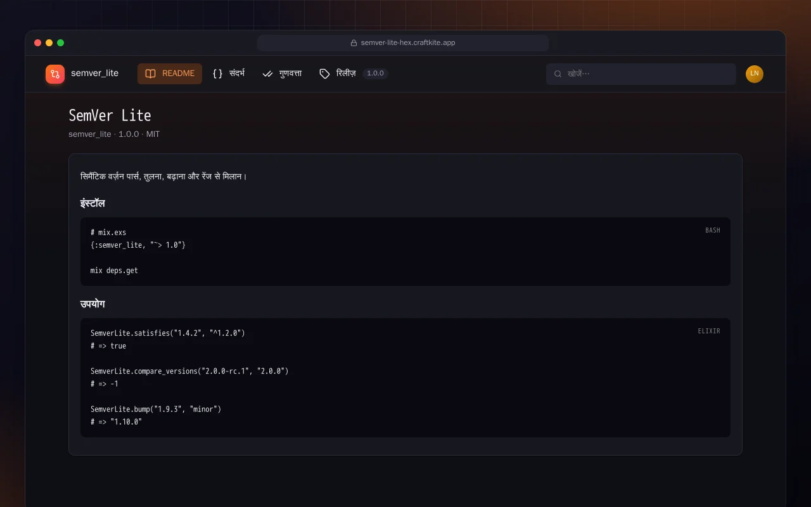
Task: Click the README book icon
Action: click(x=150, y=74)
